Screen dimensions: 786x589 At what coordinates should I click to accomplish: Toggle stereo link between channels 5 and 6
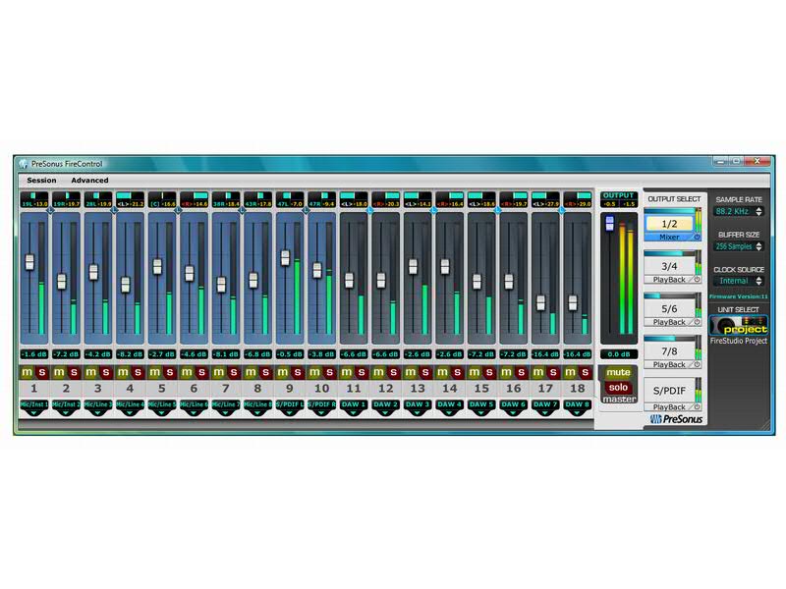point(178,210)
